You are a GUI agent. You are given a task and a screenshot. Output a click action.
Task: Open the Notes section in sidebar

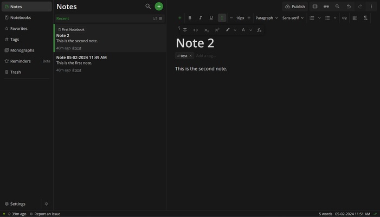[27, 7]
